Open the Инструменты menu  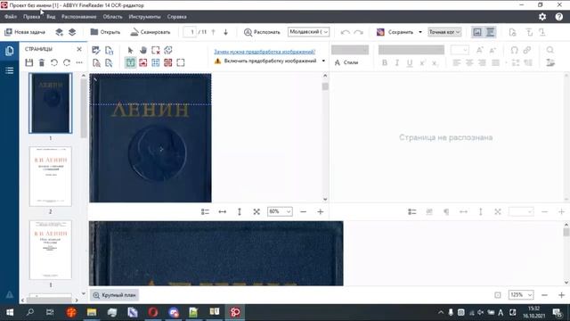coord(144,17)
